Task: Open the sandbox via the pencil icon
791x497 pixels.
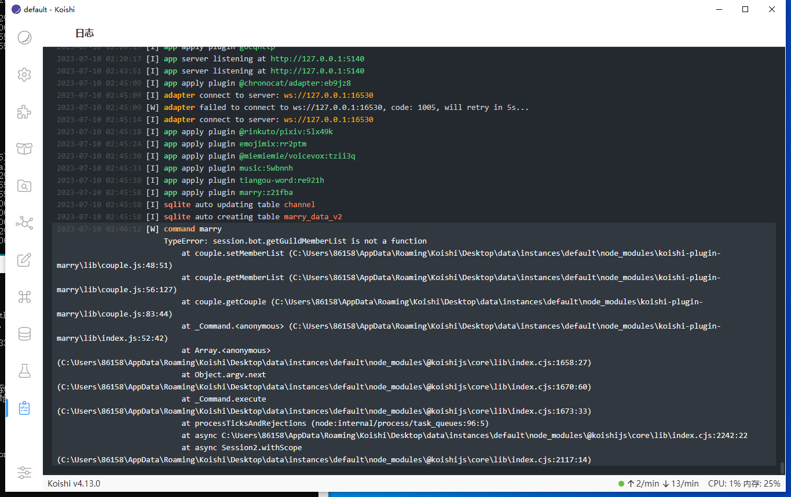Action: (x=24, y=260)
